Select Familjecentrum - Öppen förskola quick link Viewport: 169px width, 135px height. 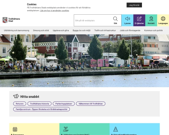point(41,109)
